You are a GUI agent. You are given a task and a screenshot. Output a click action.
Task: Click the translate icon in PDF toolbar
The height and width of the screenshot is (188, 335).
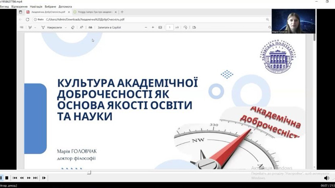[x=90, y=27]
